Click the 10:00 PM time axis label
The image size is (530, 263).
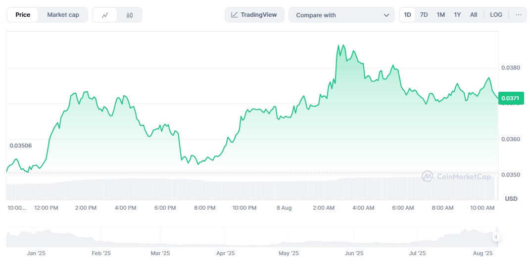[x=244, y=208]
